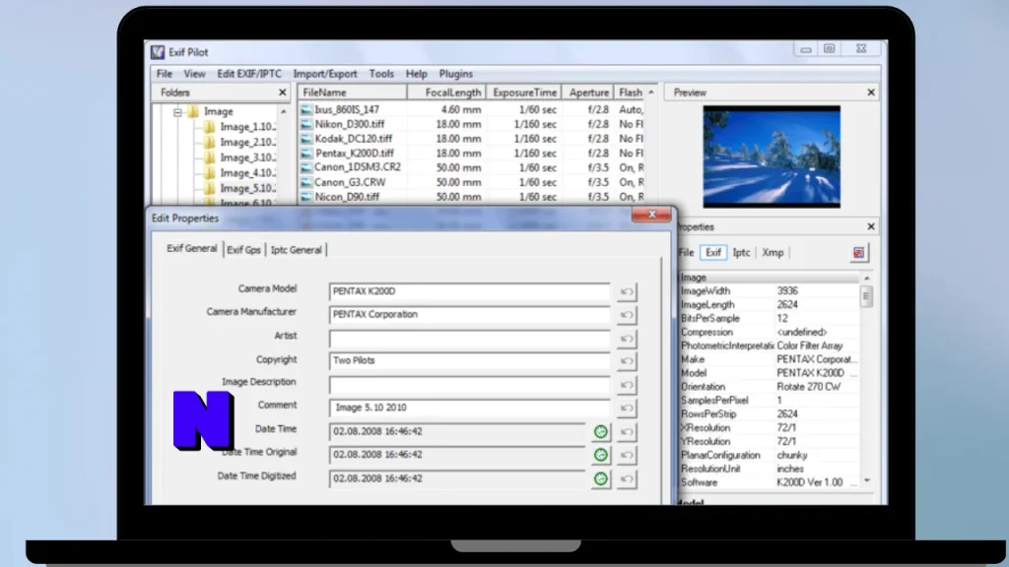The height and width of the screenshot is (567, 1009).
Task: Open the Plugins menu
Action: [455, 74]
